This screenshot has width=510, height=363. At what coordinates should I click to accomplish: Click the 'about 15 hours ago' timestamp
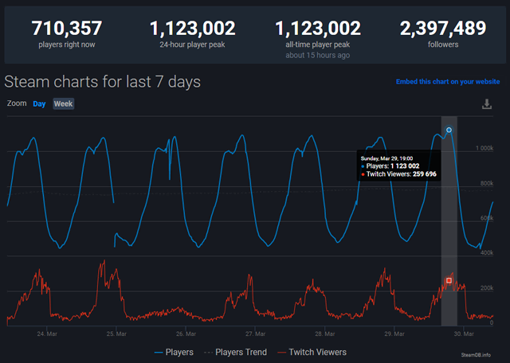coord(317,55)
